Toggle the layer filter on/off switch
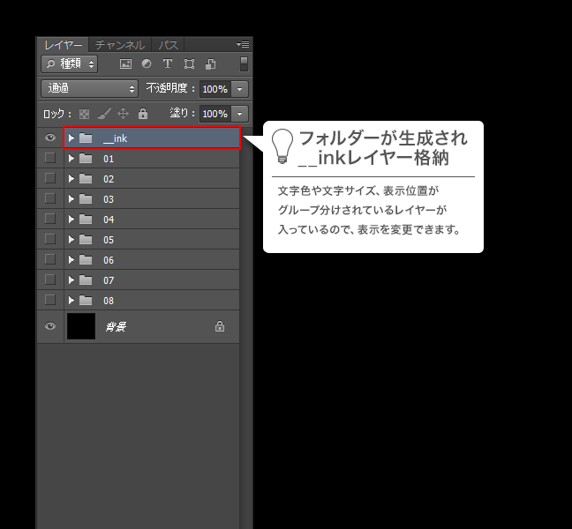The height and width of the screenshot is (529, 572). click(x=244, y=64)
